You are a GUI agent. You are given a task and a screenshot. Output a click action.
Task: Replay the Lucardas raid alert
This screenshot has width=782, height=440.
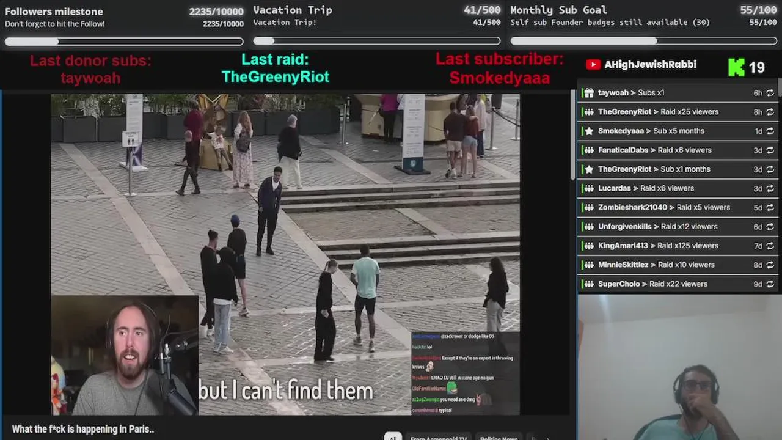click(770, 188)
